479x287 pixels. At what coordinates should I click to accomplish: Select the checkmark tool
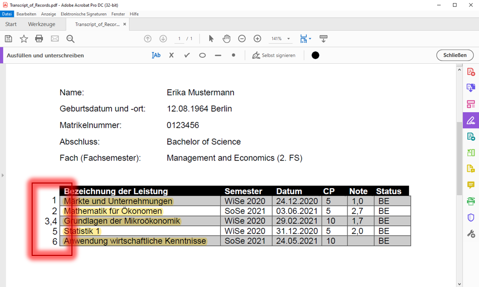pos(187,55)
